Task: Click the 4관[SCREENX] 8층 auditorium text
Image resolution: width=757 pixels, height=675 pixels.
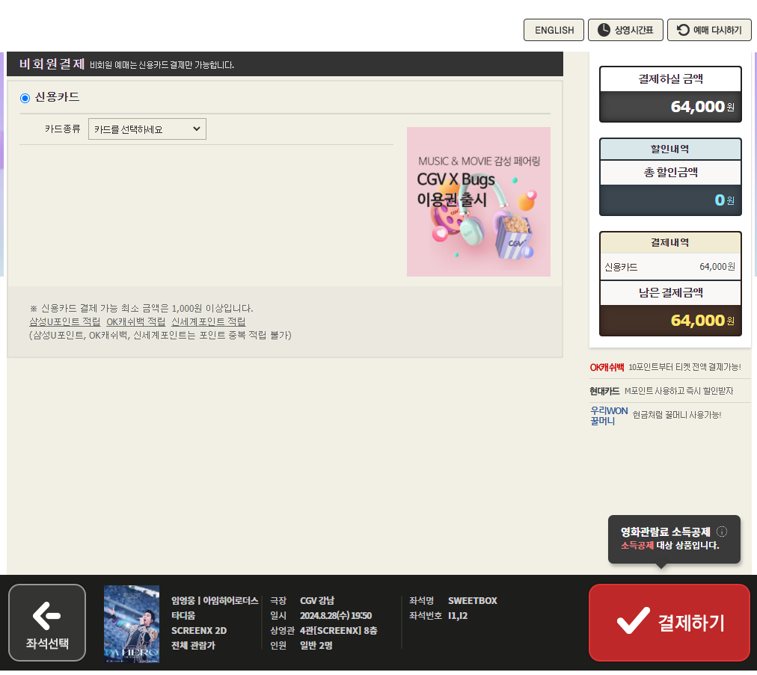Action: click(x=338, y=631)
